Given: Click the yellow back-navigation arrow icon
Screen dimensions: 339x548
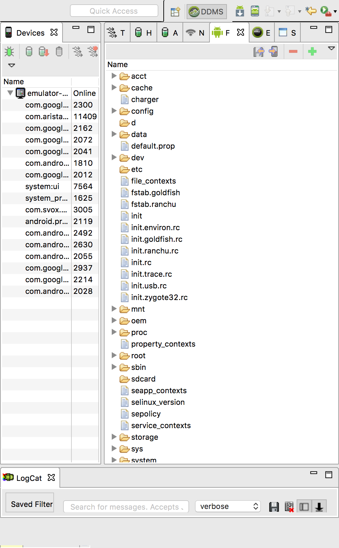Looking at the screenshot, I should point(311,11).
